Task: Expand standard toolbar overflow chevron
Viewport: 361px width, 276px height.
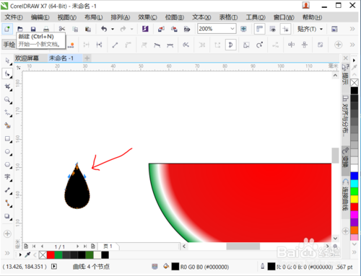Action: tap(352, 29)
